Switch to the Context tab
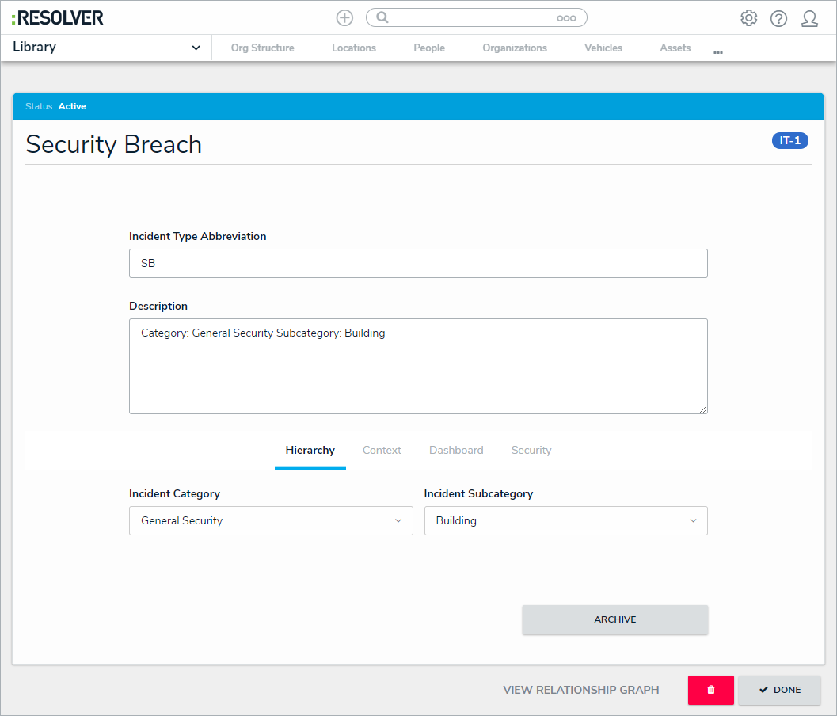 382,450
